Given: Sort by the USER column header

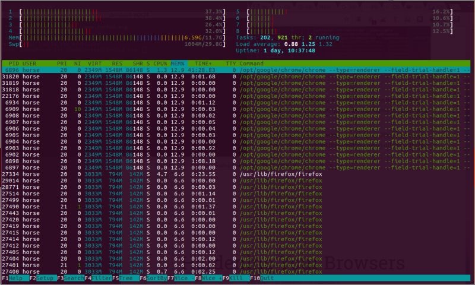Looking at the screenshot, I should pos(29,64).
